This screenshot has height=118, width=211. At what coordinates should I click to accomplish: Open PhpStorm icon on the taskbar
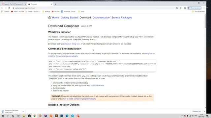click(45, 116)
